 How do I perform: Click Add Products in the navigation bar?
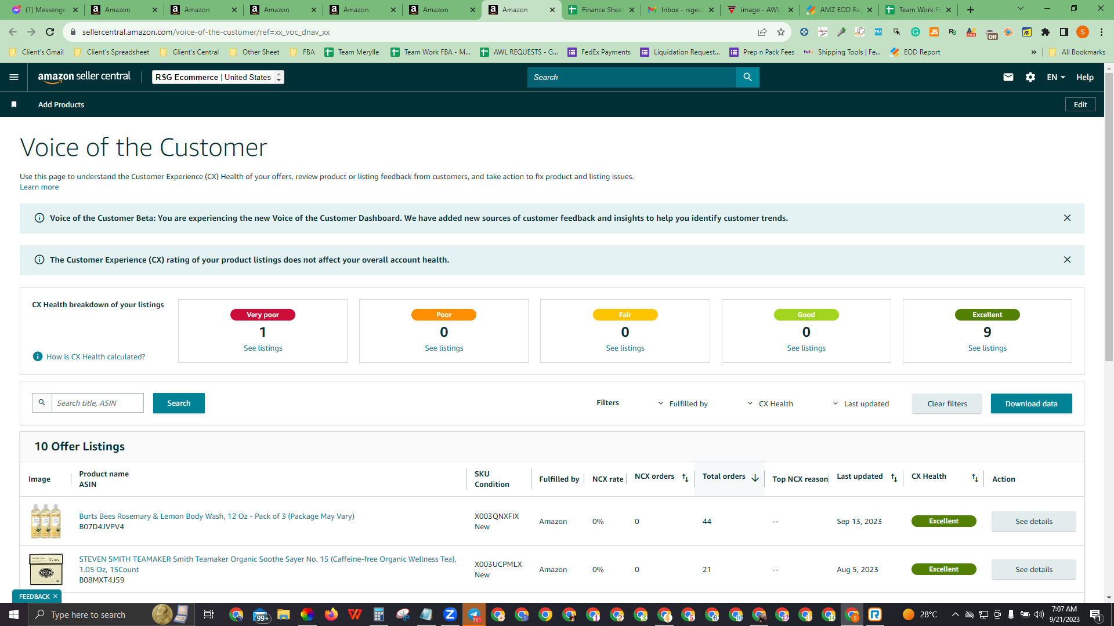(61, 104)
